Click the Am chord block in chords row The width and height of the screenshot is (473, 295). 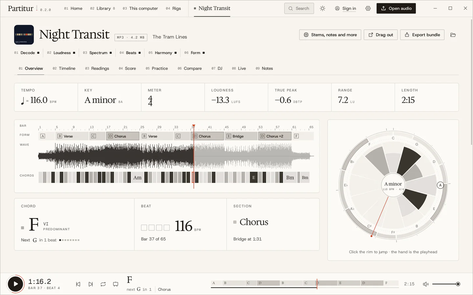tap(137, 178)
